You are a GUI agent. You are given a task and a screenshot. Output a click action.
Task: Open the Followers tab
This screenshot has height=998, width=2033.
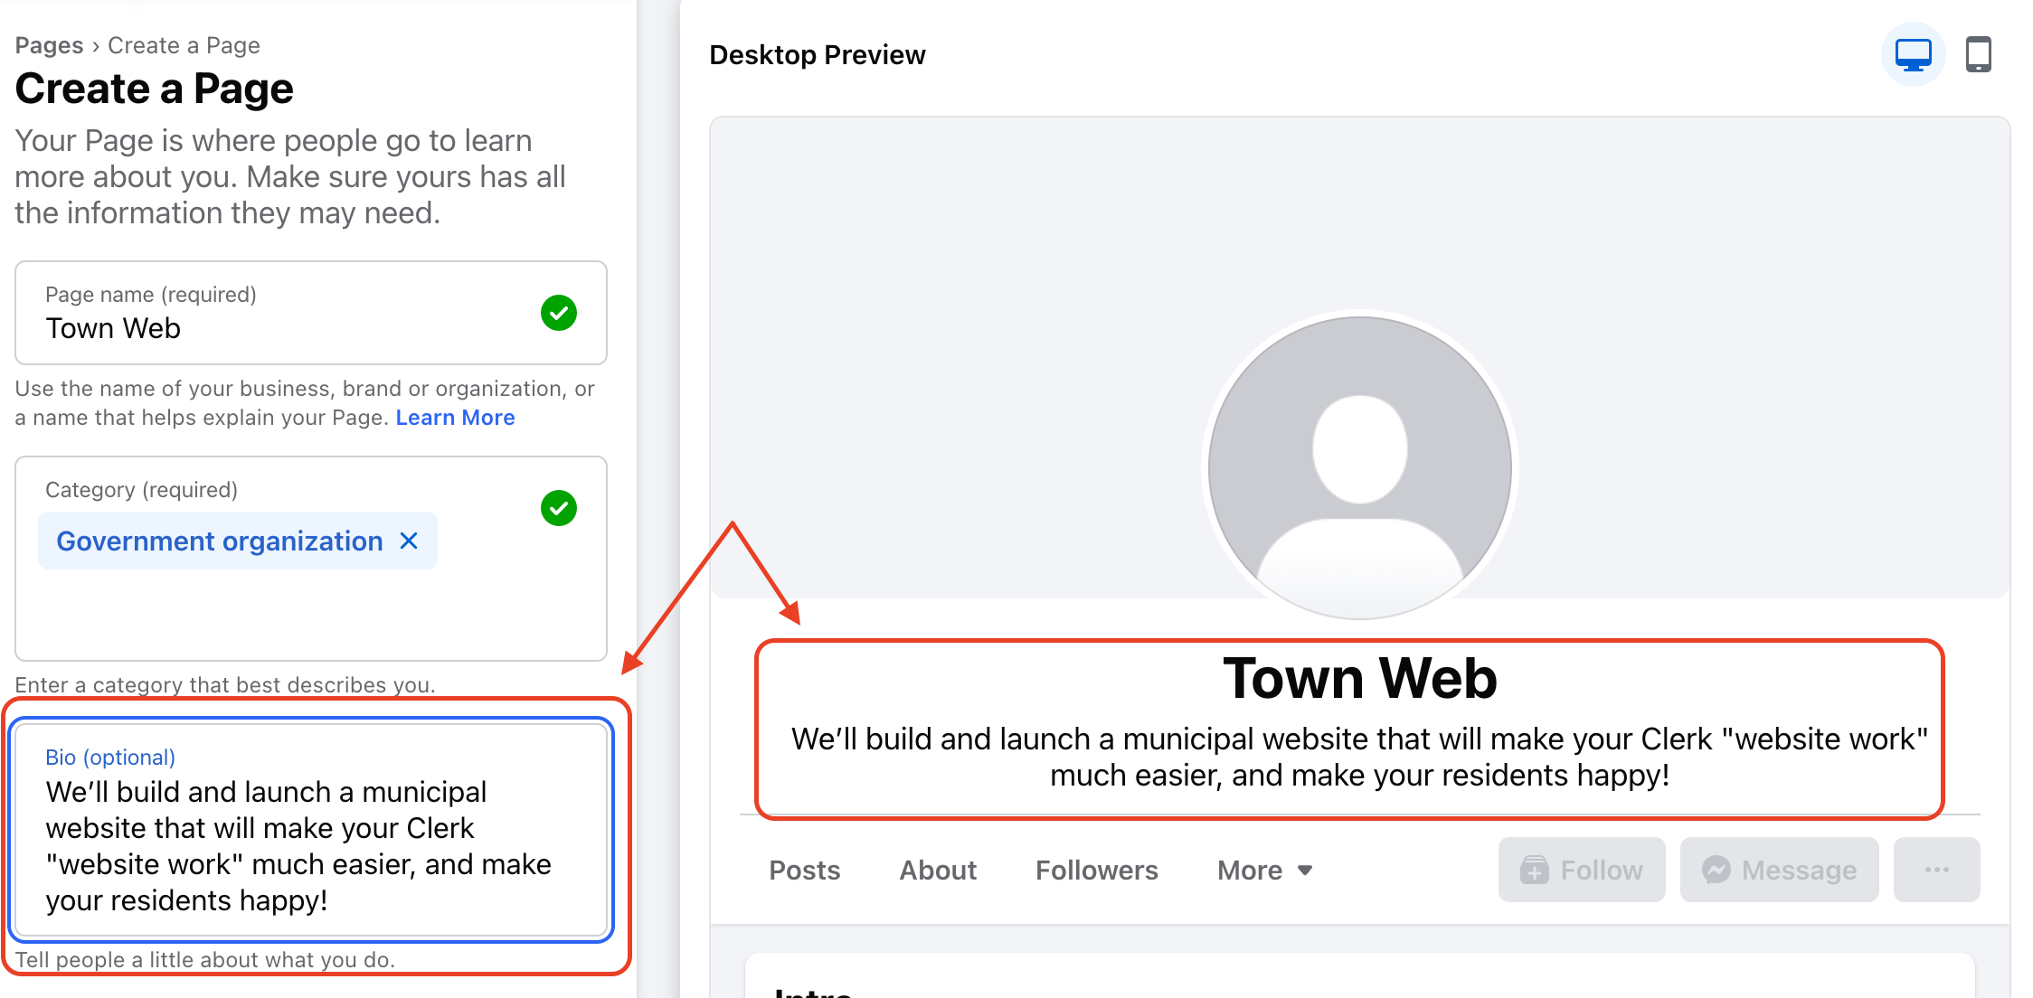click(x=1096, y=870)
